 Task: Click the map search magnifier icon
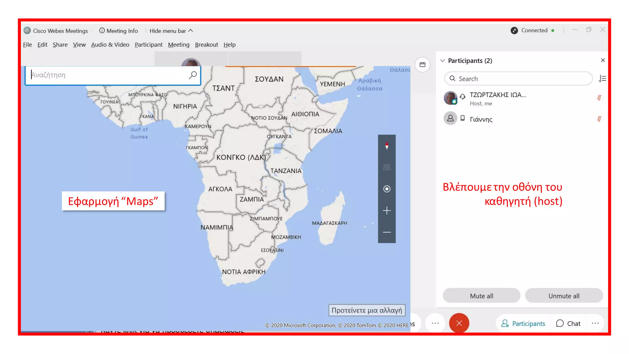[x=193, y=75]
